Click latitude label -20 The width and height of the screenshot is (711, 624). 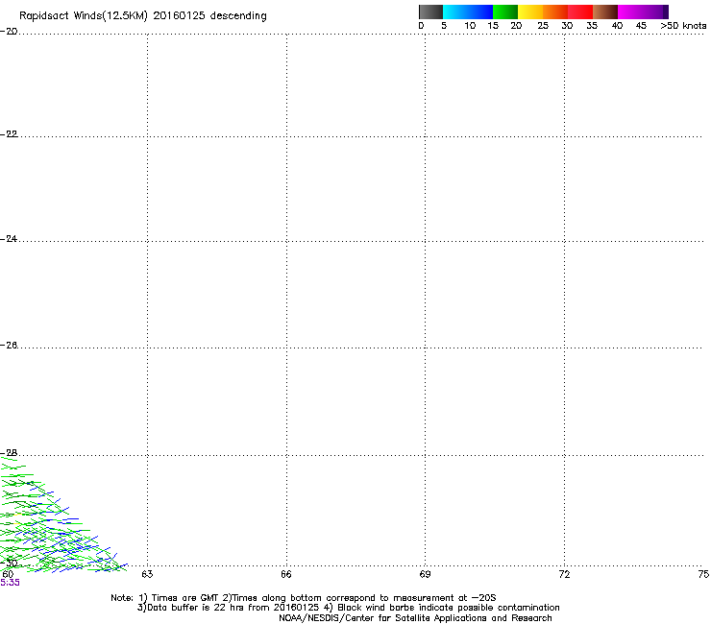coord(9,32)
